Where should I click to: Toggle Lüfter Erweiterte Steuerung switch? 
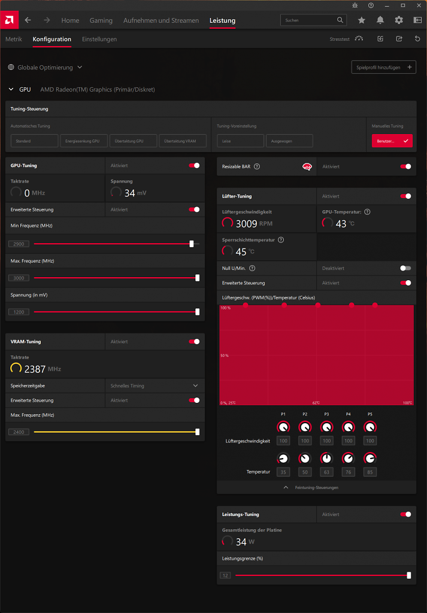[406, 283]
